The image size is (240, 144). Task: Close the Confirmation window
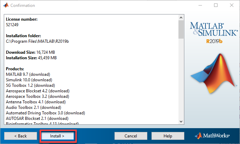(x=232, y=5)
